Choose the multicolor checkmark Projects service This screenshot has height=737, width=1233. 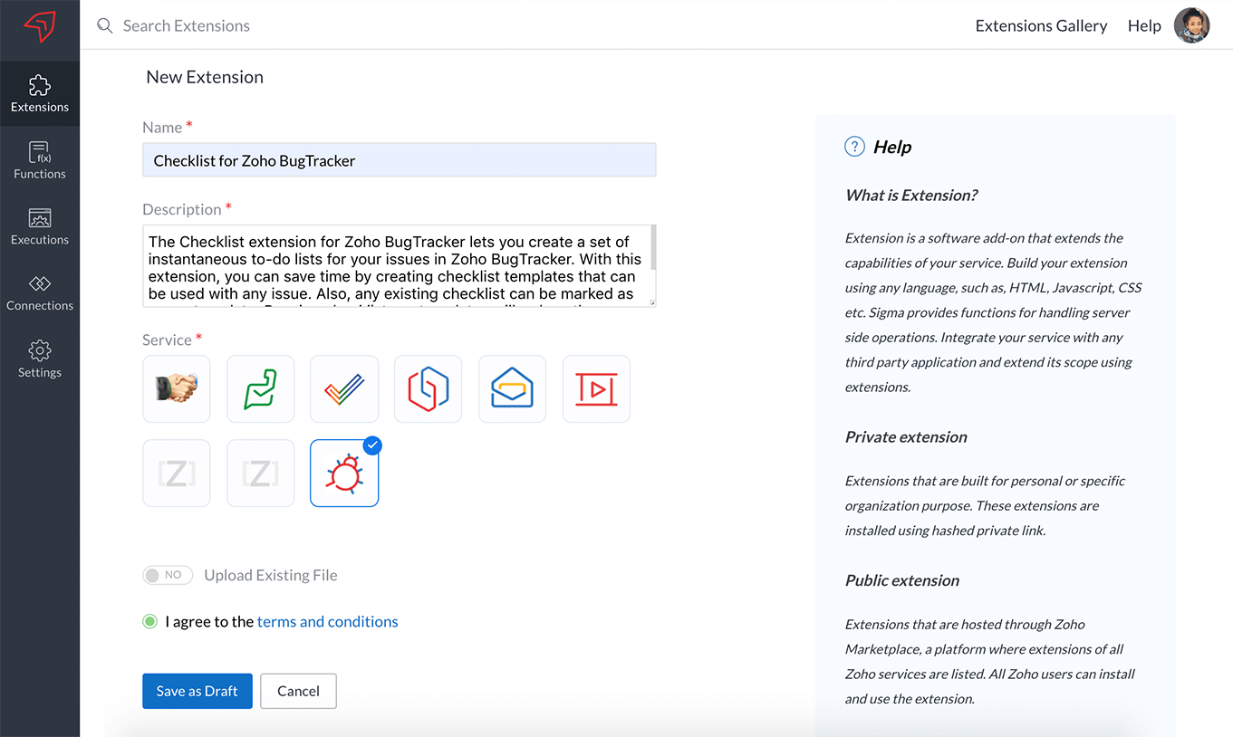coord(344,388)
